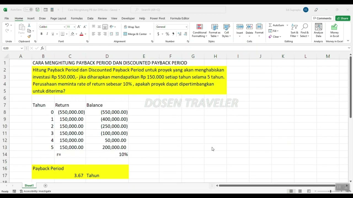Click the green Share button

pyautogui.click(x=343, y=18)
